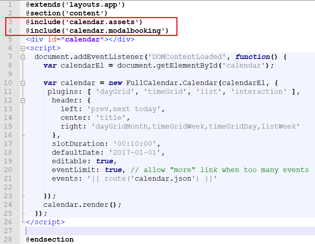Select line 5 via its gutter number

(10, 40)
